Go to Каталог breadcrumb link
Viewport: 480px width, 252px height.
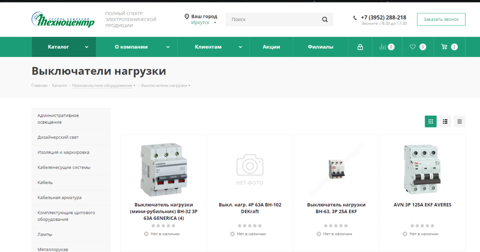60,85
